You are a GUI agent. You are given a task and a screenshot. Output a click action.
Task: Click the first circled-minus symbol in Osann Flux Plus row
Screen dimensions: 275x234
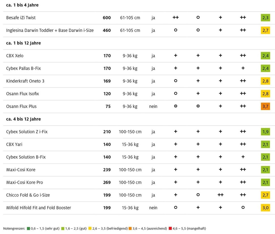click(175, 106)
